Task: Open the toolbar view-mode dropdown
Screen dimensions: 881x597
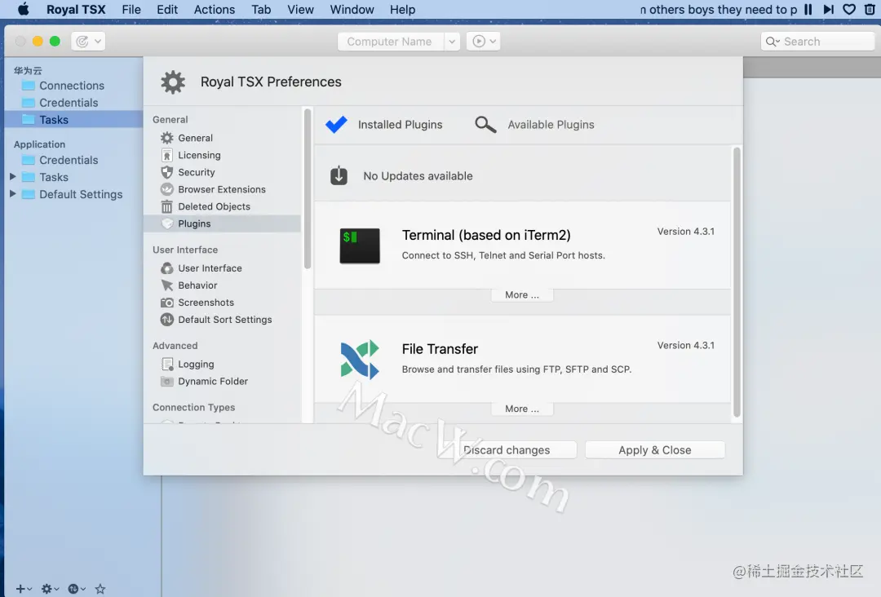Action: point(88,42)
